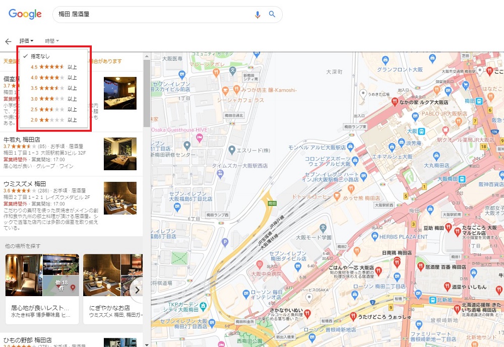The width and height of the screenshot is (504, 347).
Task: Click the search box with 梅田 居酒屋
Action: (167, 15)
